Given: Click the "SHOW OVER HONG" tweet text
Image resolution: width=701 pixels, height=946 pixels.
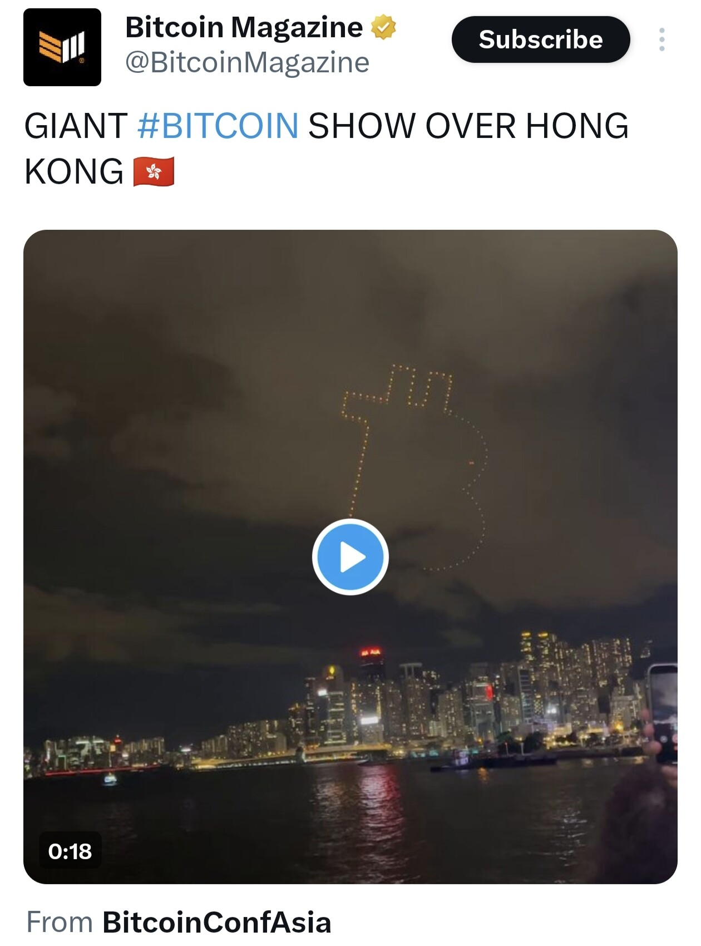Looking at the screenshot, I should point(468,126).
